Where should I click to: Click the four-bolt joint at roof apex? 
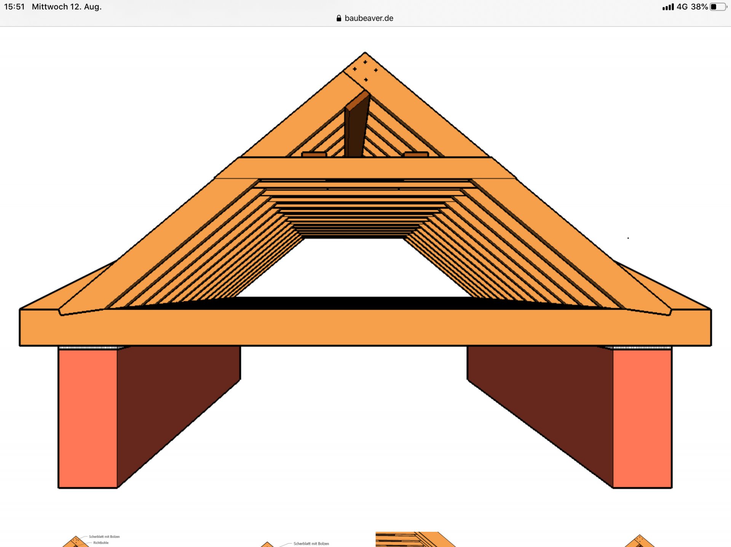point(365,70)
